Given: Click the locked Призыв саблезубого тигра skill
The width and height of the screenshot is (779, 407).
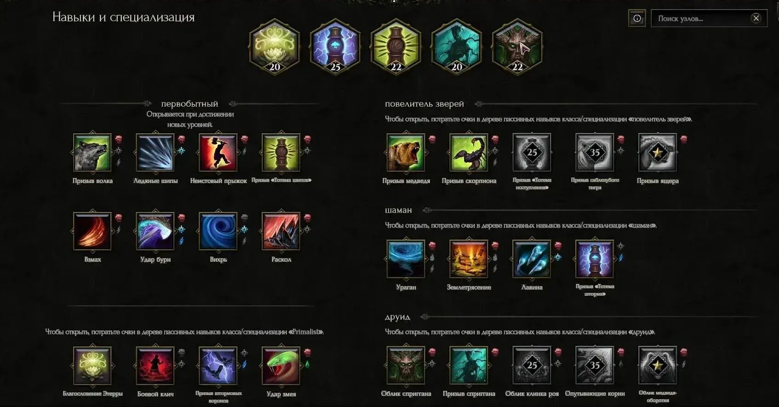Looking at the screenshot, I should pos(595,153).
